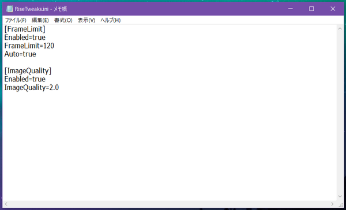This screenshot has width=346, height=210.
Task: Click the Auto=true line
Action: pos(20,54)
